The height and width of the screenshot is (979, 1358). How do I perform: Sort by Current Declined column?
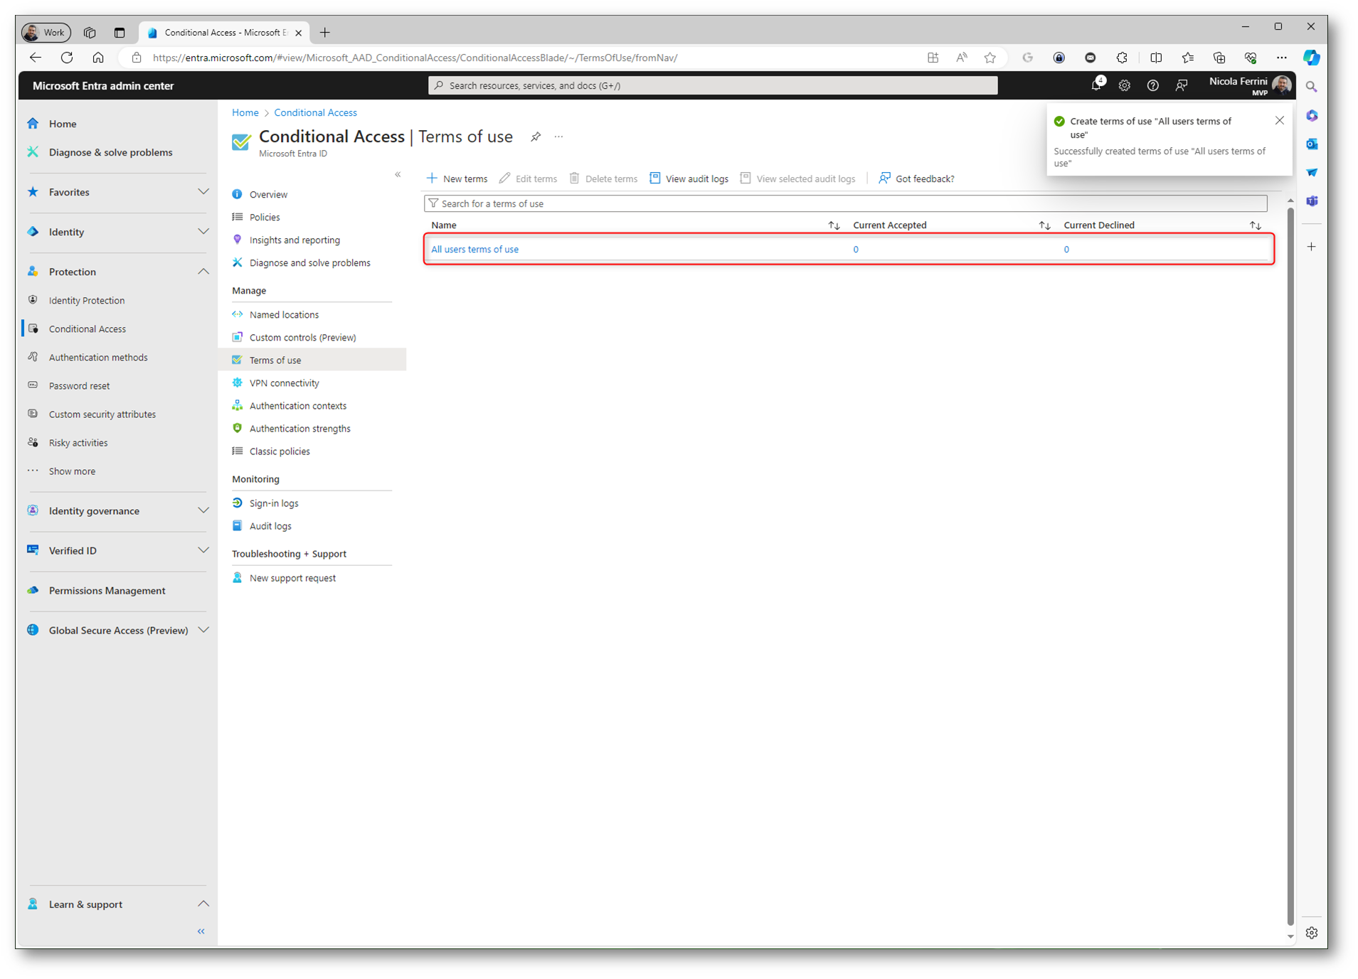click(1256, 225)
